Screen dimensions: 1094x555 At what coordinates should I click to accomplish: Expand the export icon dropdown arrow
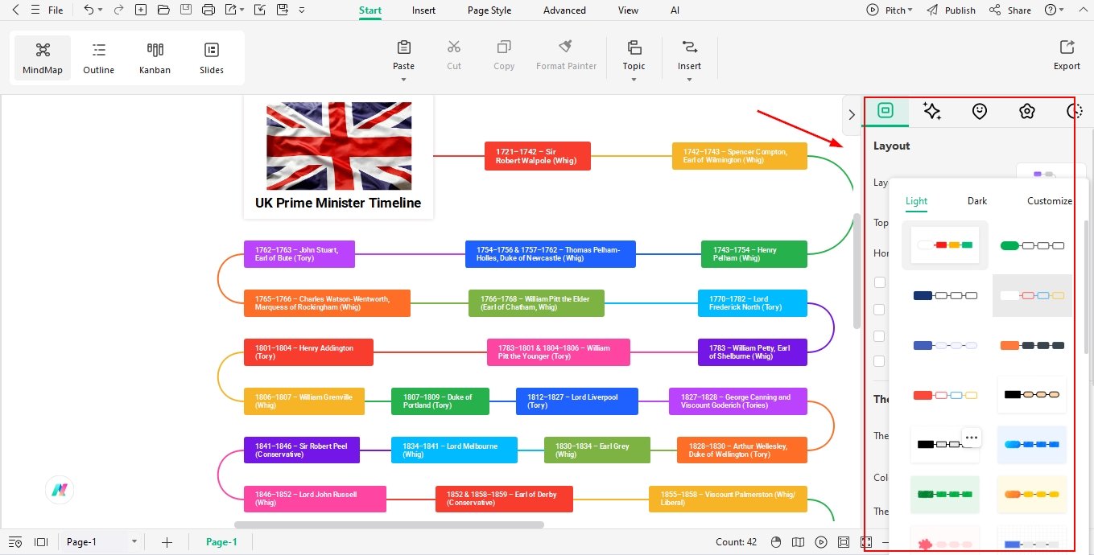[242, 10]
